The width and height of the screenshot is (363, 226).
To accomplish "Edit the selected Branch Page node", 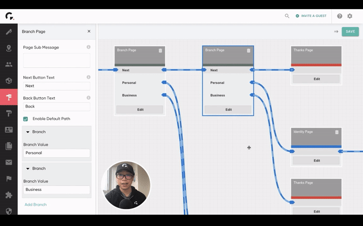I will click(x=228, y=110).
